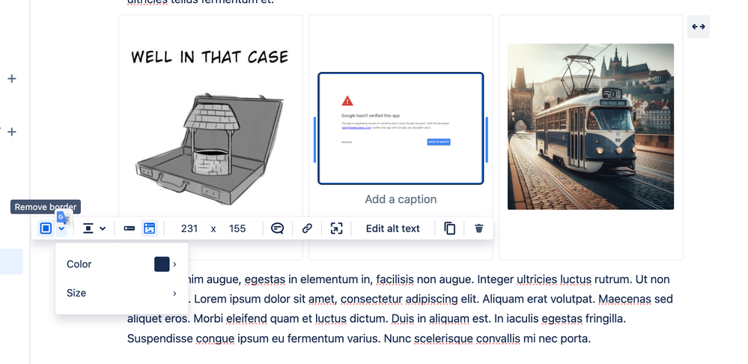Click the upper plus icon in left margin
Screen dimensions: 748x364
(12, 79)
